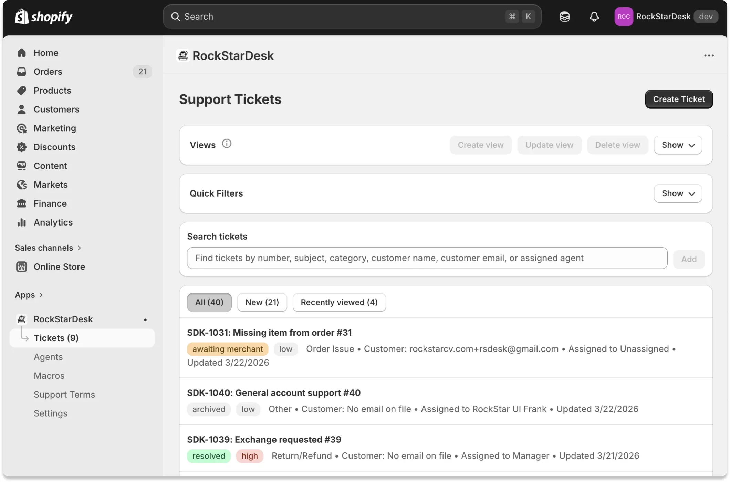Click the low badge on SDK-1040

click(x=248, y=409)
